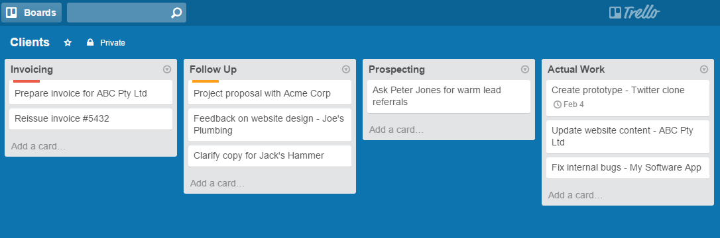Star the Clients board

[68, 42]
